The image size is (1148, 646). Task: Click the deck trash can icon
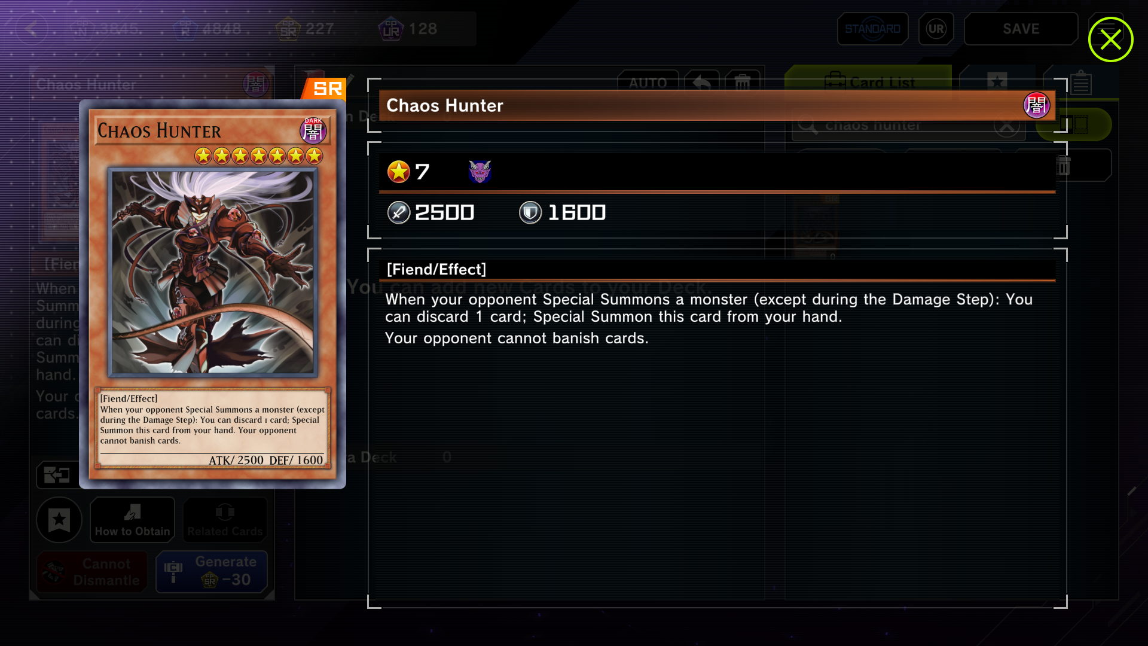(x=742, y=83)
